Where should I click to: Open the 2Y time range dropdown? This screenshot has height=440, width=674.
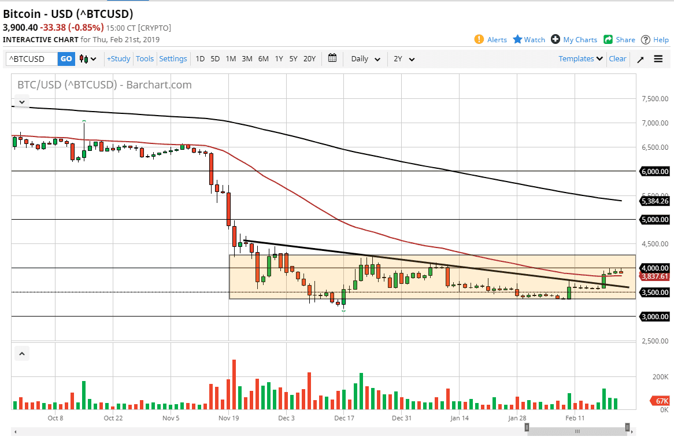403,58
